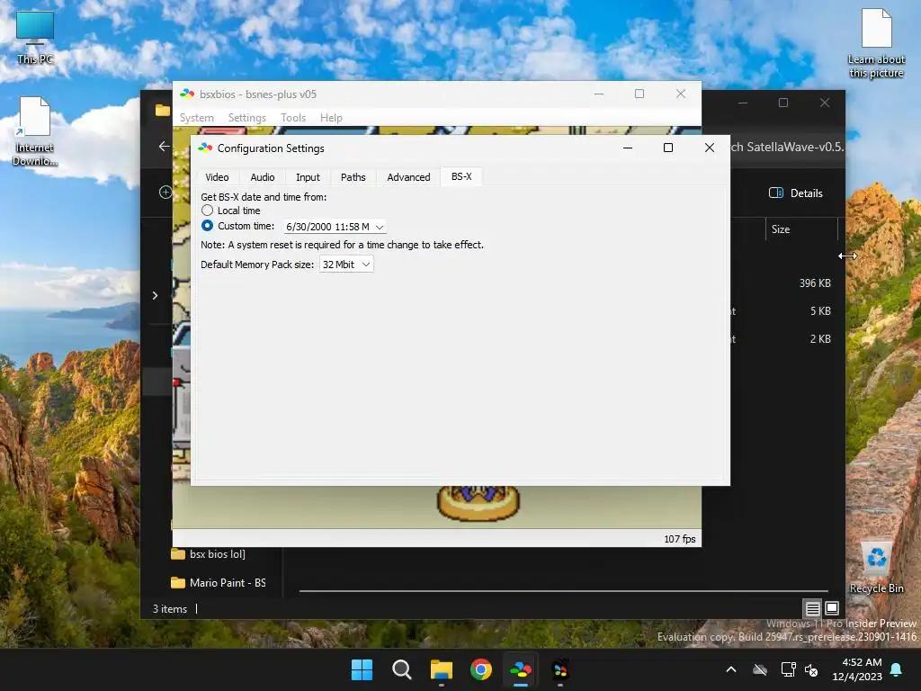Open the Paths tab
Screen dimensions: 921x691
pyautogui.click(x=353, y=177)
